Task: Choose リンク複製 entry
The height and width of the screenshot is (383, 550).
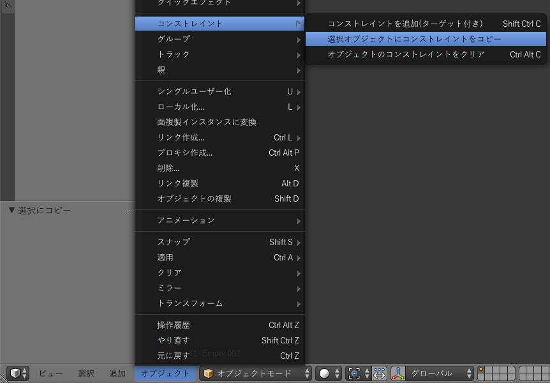Action: tap(220, 183)
